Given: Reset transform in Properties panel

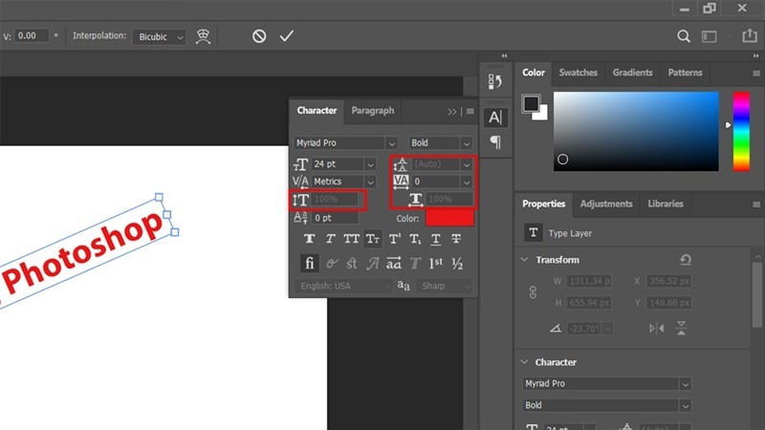Looking at the screenshot, I should [686, 260].
